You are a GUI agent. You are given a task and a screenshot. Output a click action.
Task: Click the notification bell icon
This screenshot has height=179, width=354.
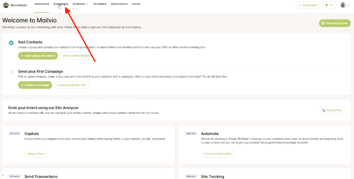coord(327,5)
